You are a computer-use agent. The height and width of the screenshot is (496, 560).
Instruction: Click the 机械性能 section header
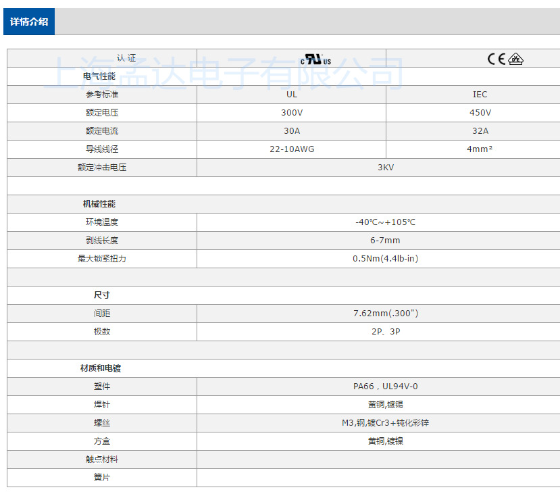point(95,203)
